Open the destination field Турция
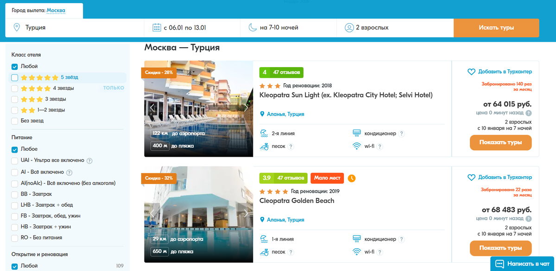Viewport: 556px width, 271px height. (x=75, y=28)
